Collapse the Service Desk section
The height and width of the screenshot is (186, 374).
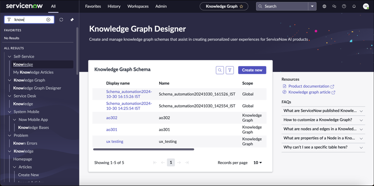tap(10, 96)
